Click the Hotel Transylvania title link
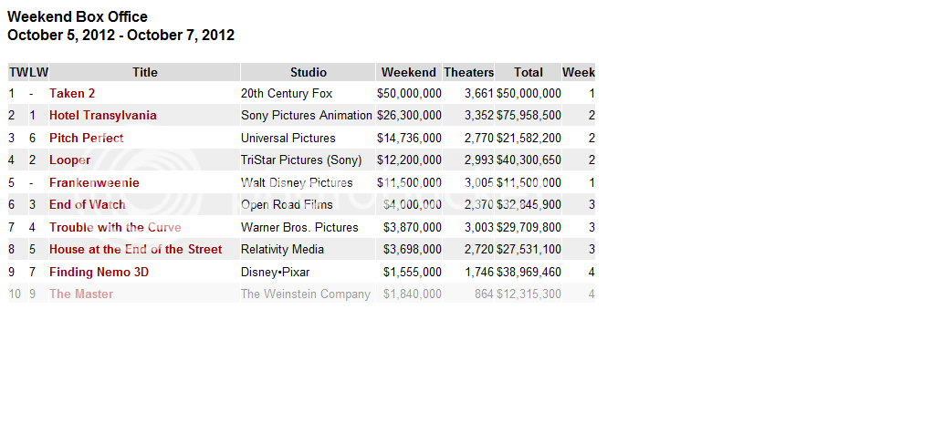This screenshot has width=932, height=423. tap(102, 116)
